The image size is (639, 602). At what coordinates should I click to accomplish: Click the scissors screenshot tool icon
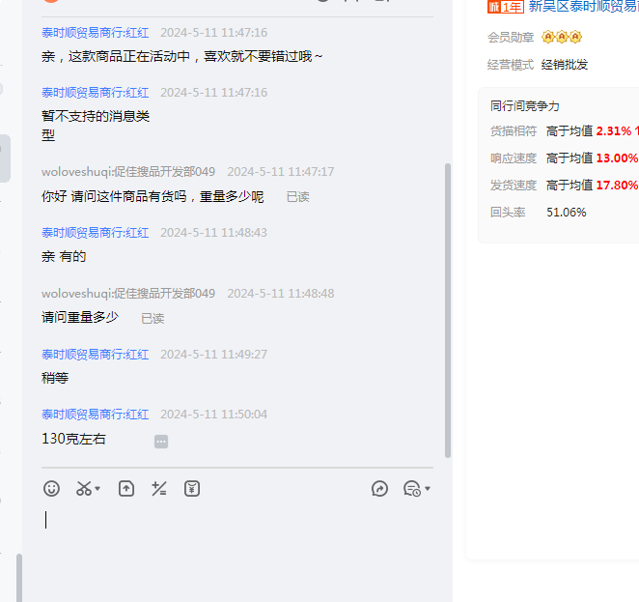84,489
